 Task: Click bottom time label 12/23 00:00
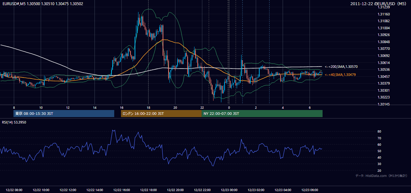click(229, 190)
